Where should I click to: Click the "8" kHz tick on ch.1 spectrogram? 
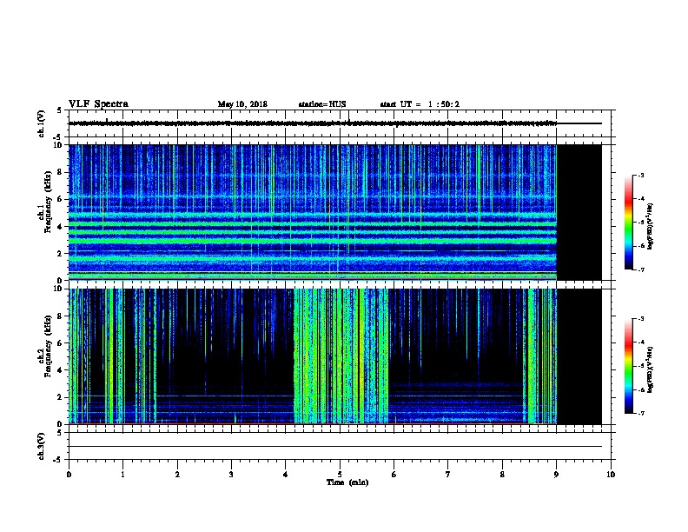tap(61, 172)
